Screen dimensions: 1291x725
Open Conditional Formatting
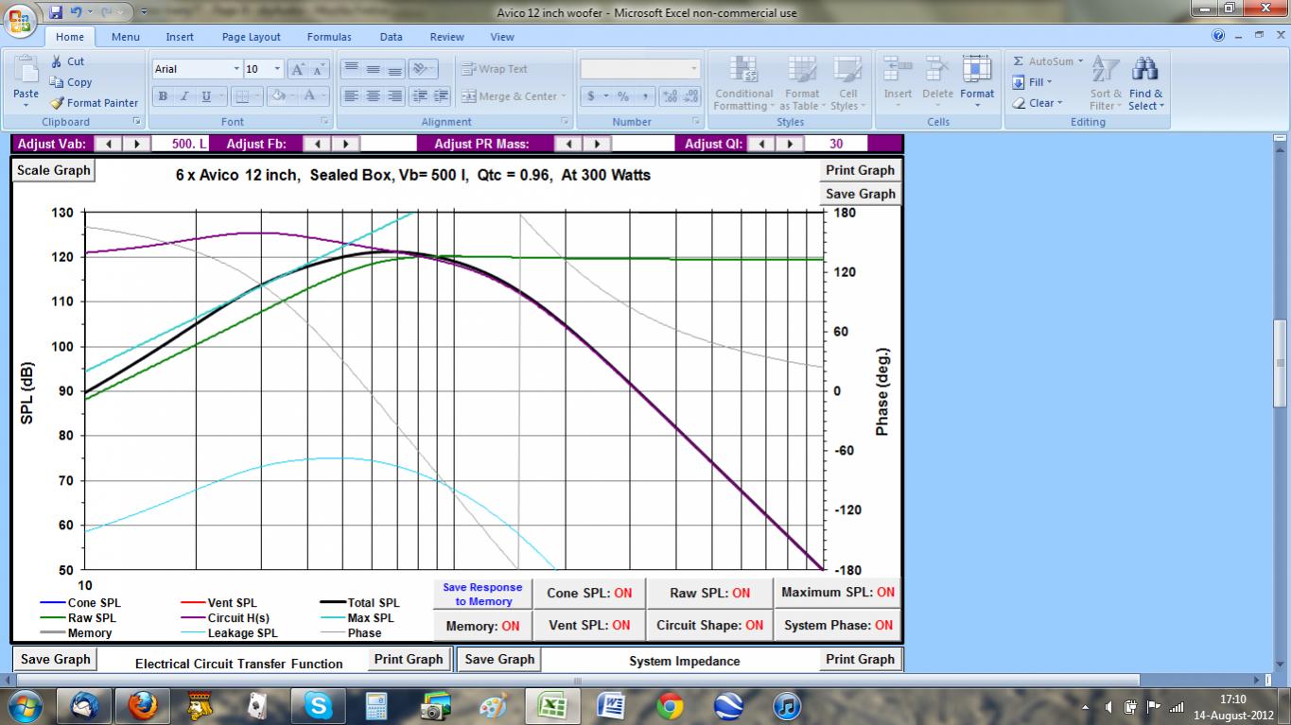coord(743,83)
